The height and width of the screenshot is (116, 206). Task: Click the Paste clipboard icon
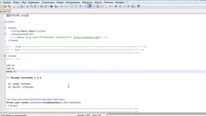pos(36,6)
